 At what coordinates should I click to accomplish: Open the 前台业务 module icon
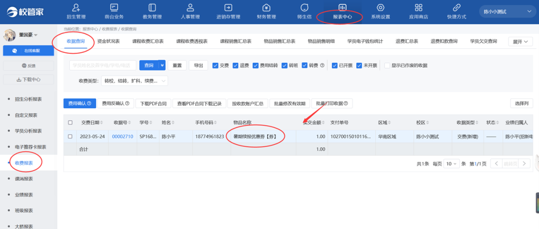coord(114,8)
